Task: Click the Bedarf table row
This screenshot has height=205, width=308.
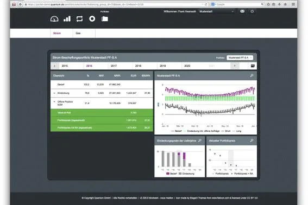Action: point(102,85)
